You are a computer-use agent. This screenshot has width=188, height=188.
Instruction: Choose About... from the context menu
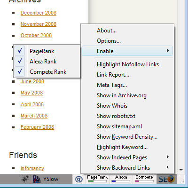127,31
